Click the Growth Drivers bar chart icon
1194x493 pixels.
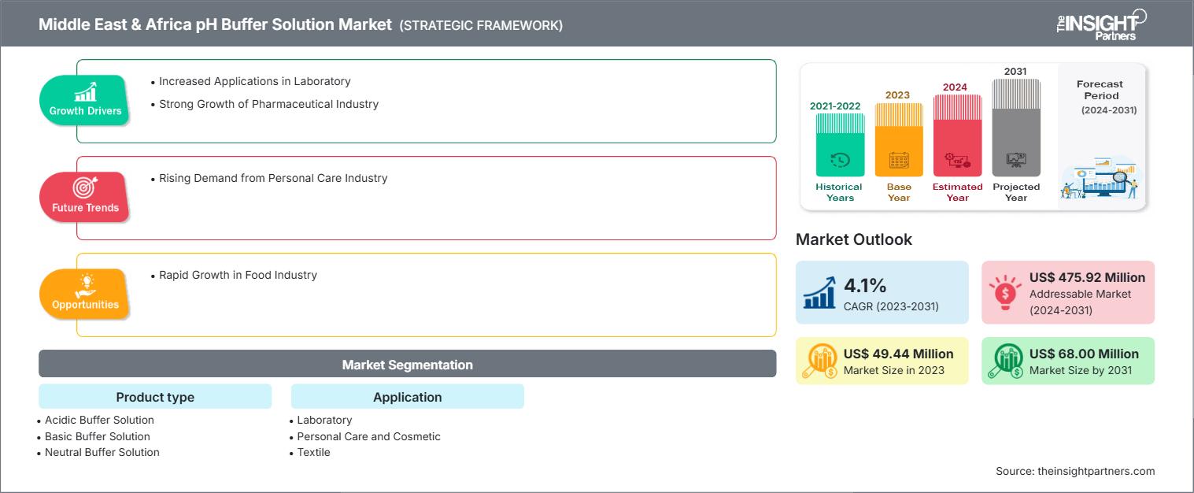[85, 91]
